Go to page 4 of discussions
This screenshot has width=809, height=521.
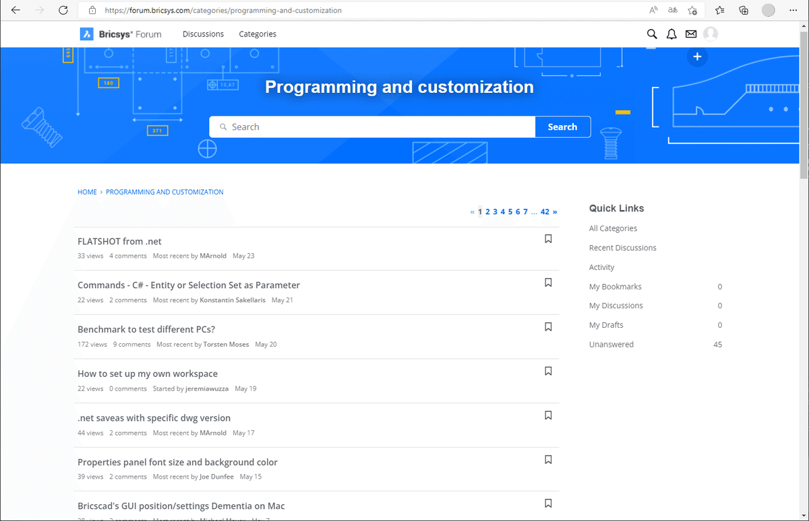tap(503, 211)
